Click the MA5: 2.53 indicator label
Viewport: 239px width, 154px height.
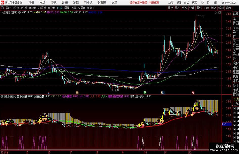click(27, 12)
